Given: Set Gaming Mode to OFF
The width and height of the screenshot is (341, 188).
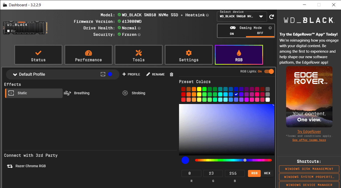Looking at the screenshot, I should pos(260,33).
